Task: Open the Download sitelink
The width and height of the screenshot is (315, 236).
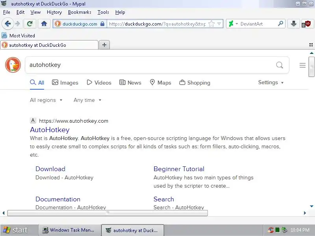Action: pyautogui.click(x=50, y=169)
